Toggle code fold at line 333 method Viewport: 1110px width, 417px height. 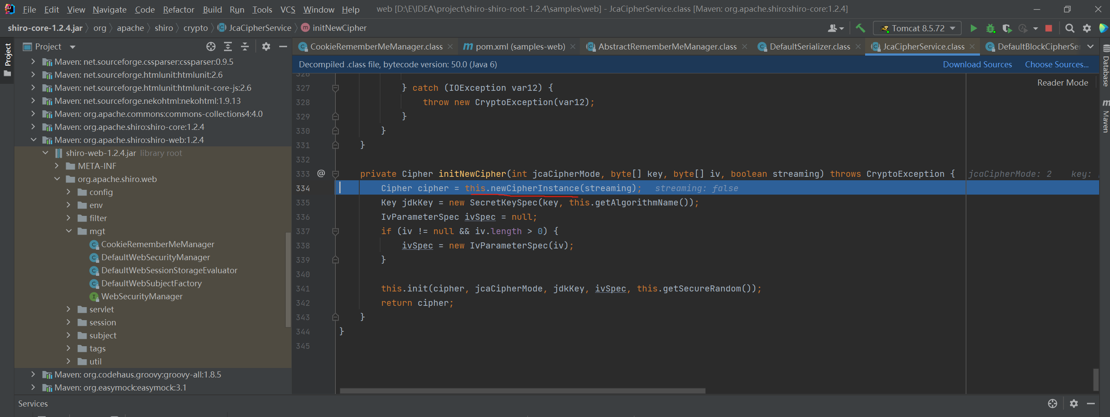click(x=335, y=174)
